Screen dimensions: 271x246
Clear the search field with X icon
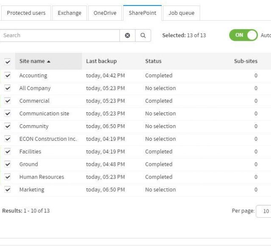point(127,36)
